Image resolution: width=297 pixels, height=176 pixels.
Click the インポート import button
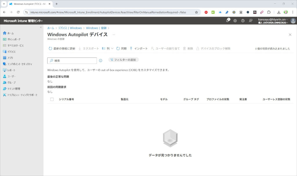(x=139, y=49)
